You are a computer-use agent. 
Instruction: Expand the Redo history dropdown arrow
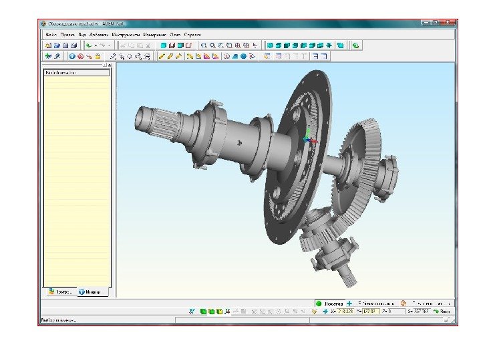(x=109, y=45)
